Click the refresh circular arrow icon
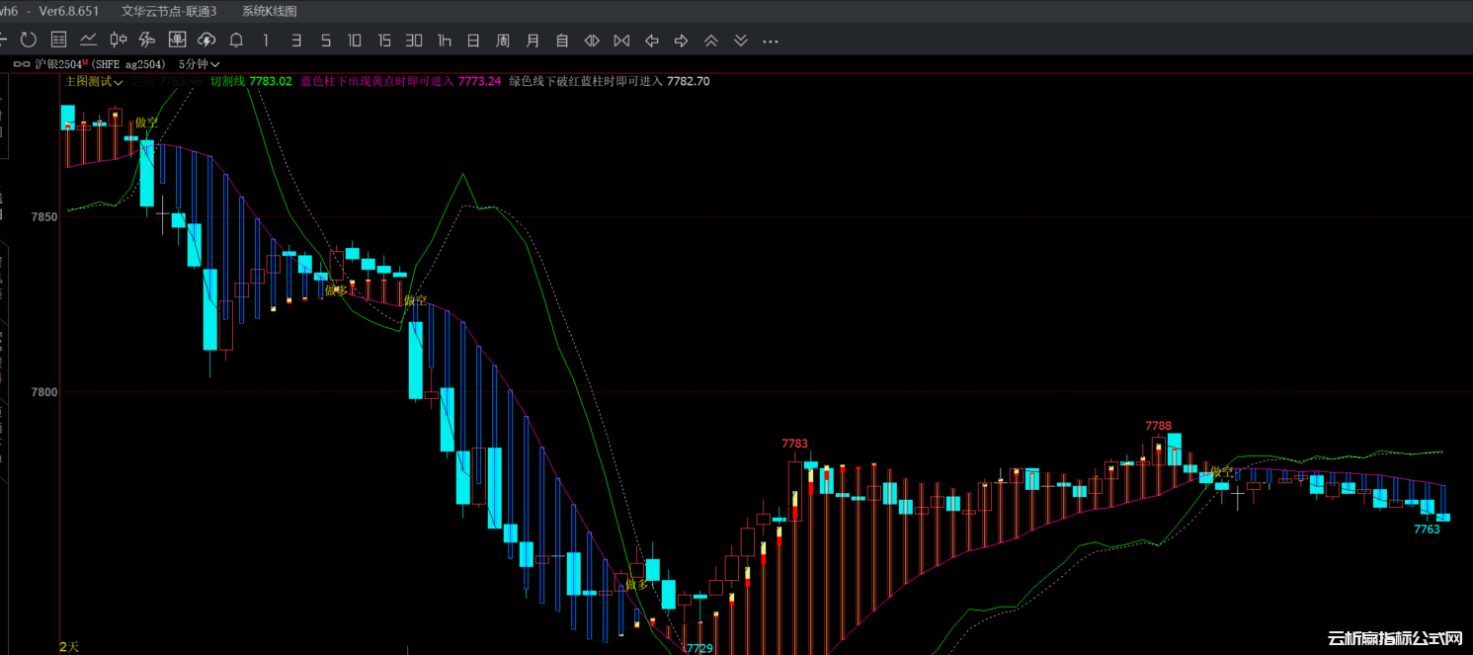The height and width of the screenshot is (655, 1473). (x=29, y=41)
